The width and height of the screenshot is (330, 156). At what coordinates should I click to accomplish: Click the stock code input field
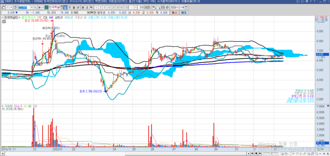tap(24, 7)
